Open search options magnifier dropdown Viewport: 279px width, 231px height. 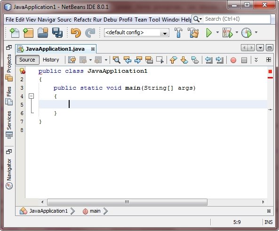[198, 19]
